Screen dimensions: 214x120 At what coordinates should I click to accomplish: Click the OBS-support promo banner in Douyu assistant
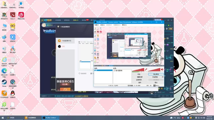click(x=65, y=84)
